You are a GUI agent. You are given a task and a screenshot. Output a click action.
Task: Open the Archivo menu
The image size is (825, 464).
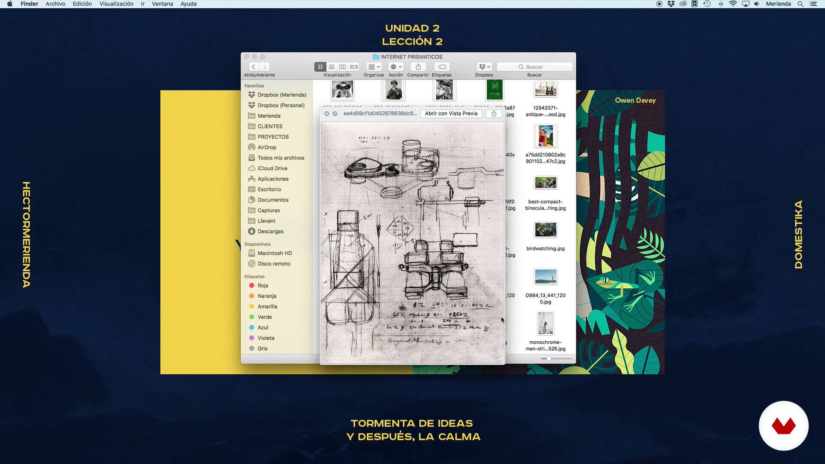(x=55, y=4)
